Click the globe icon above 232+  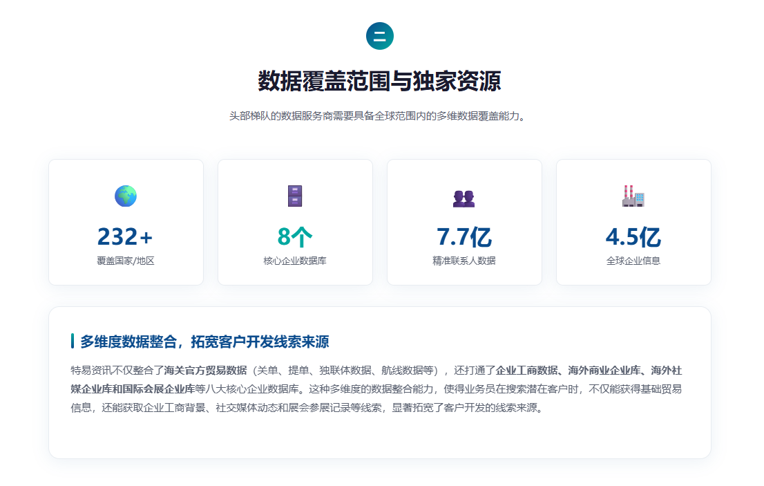[126, 196]
